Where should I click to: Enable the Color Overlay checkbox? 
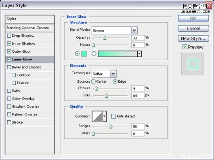9,99
